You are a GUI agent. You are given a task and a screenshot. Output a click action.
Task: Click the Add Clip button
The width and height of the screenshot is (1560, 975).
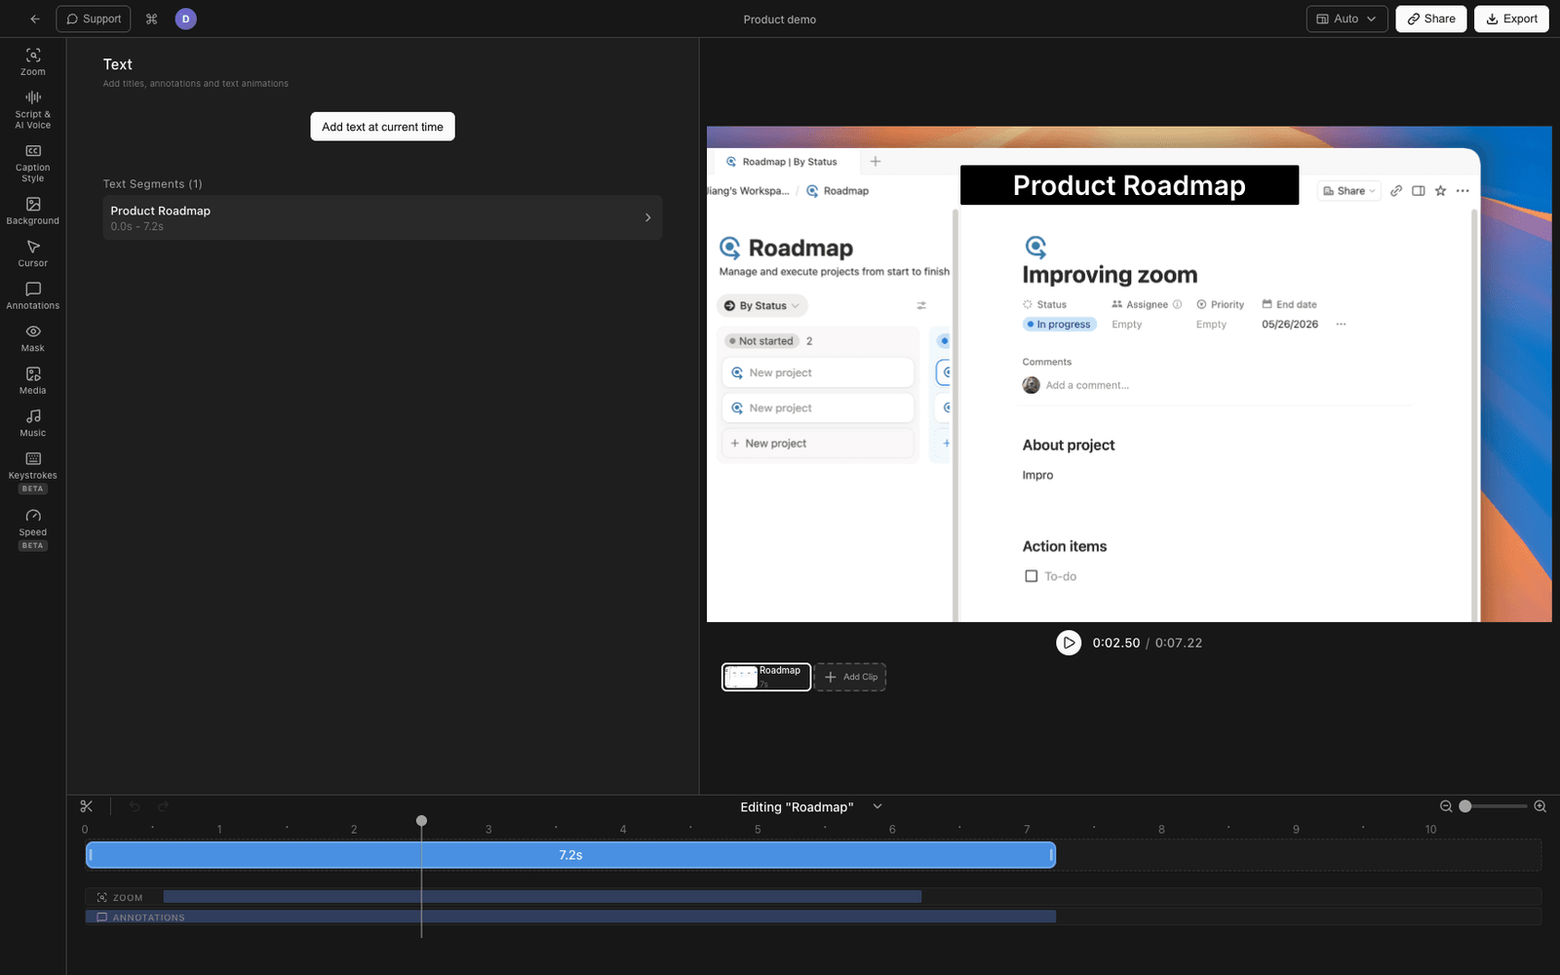pyautogui.click(x=850, y=677)
